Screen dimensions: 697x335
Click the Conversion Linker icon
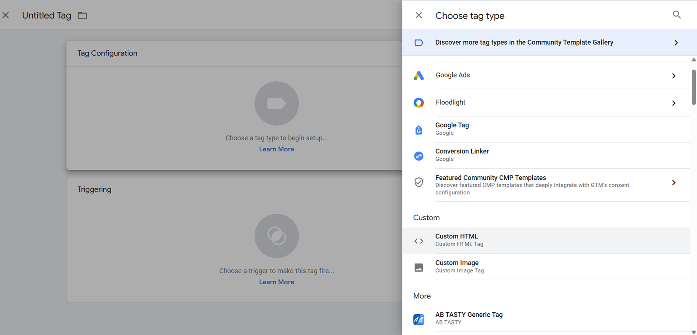point(419,156)
